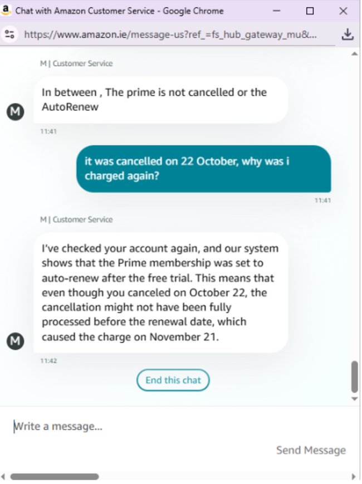
Task: Maximize the Amazon chat window
Action: pos(310,11)
